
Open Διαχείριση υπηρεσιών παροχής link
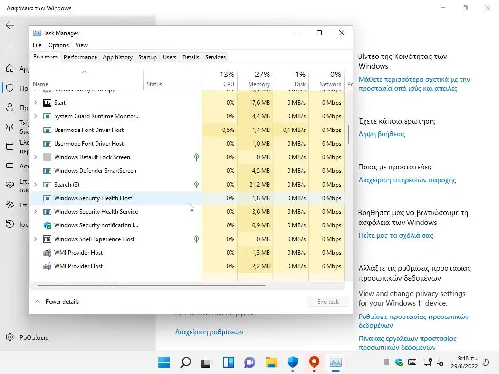pos(407,180)
